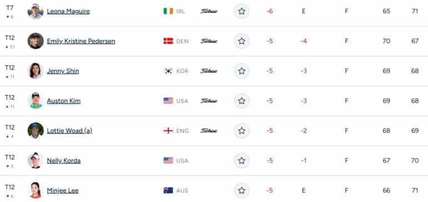Click the Titleist logo in Jenny Shin row
Viewport: 428px width, 202px height.
(x=209, y=71)
